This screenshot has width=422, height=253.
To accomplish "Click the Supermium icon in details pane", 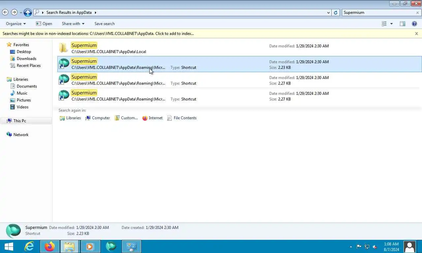I will tap(13, 231).
